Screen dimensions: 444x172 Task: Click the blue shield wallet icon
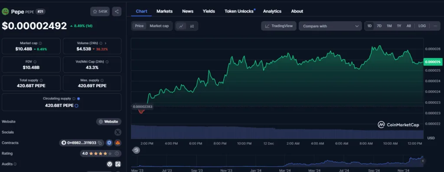[x=109, y=143]
